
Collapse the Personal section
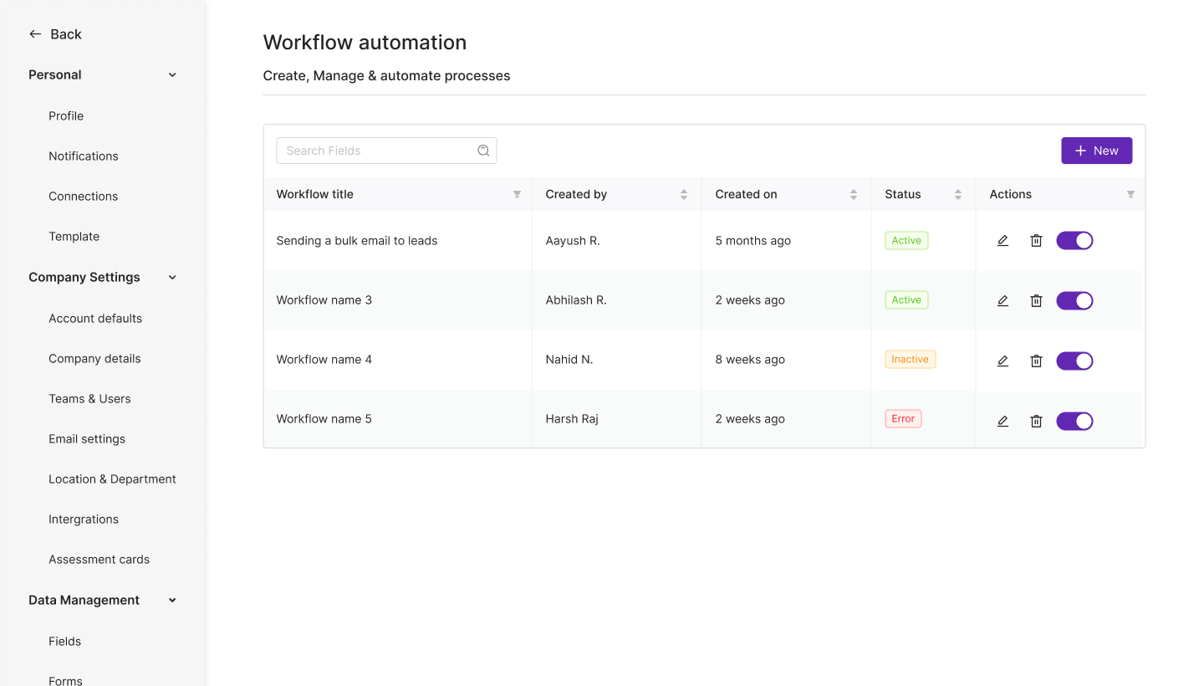(x=172, y=74)
